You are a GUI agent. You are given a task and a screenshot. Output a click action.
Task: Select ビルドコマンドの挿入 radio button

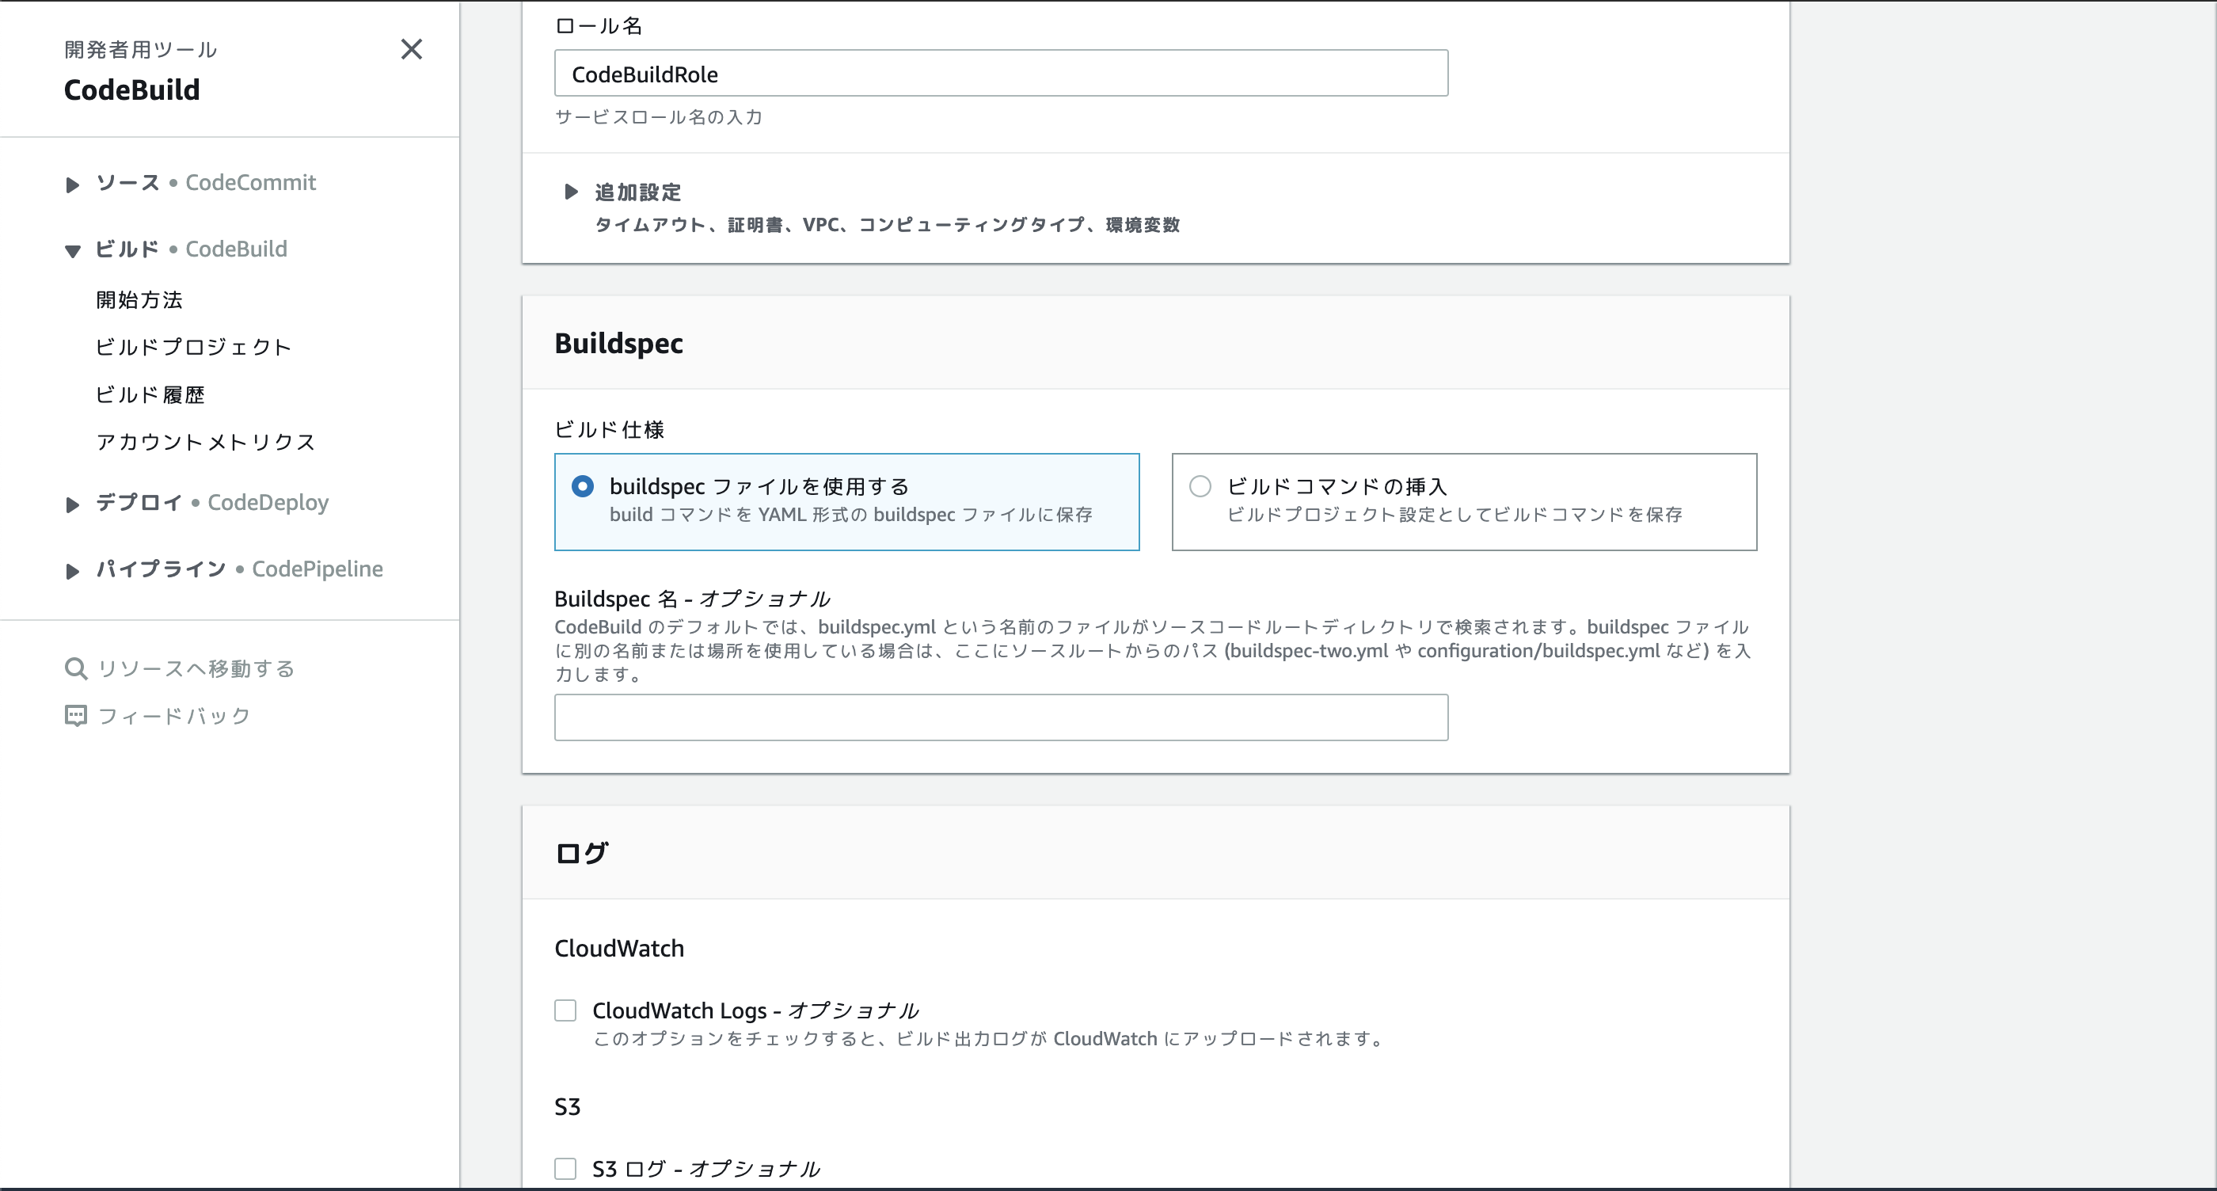point(1200,486)
